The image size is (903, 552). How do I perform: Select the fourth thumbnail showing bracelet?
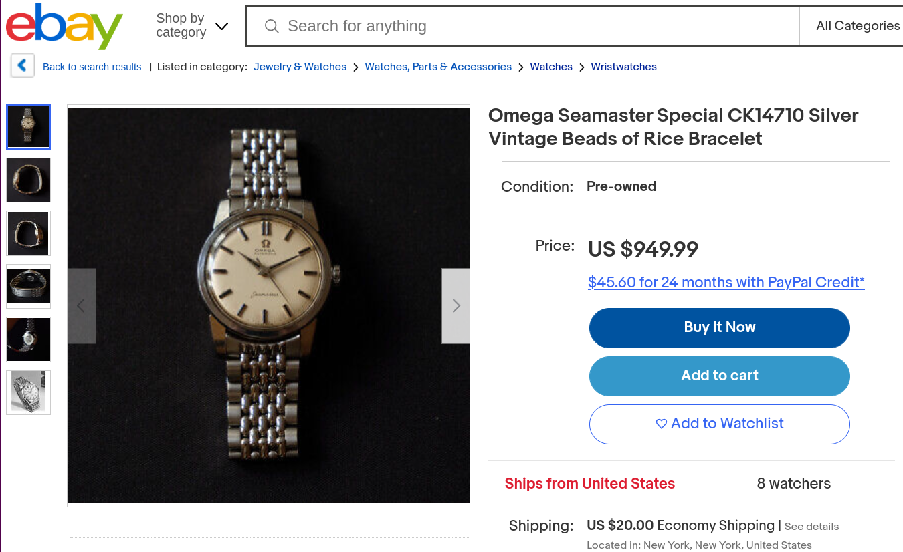28,286
